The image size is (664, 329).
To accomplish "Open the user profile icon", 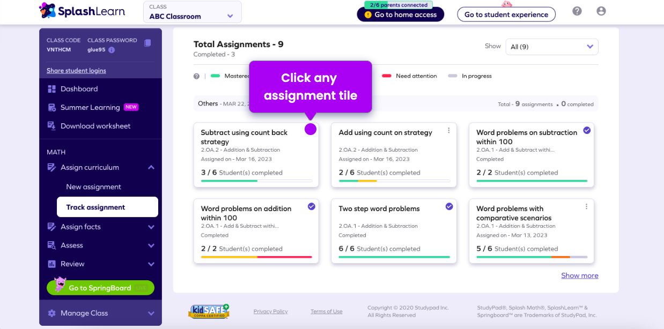I will click(601, 11).
